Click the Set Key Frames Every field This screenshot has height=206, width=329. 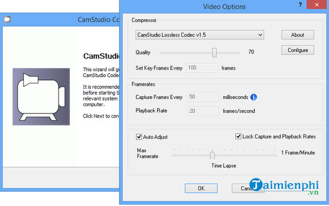pyautogui.click(x=202, y=68)
